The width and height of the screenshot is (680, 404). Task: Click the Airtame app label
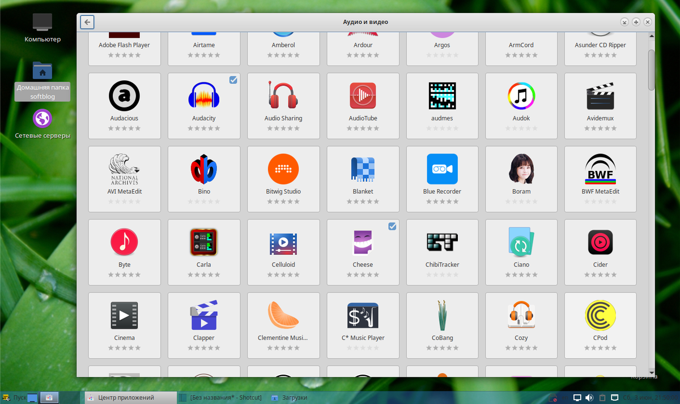click(203, 45)
